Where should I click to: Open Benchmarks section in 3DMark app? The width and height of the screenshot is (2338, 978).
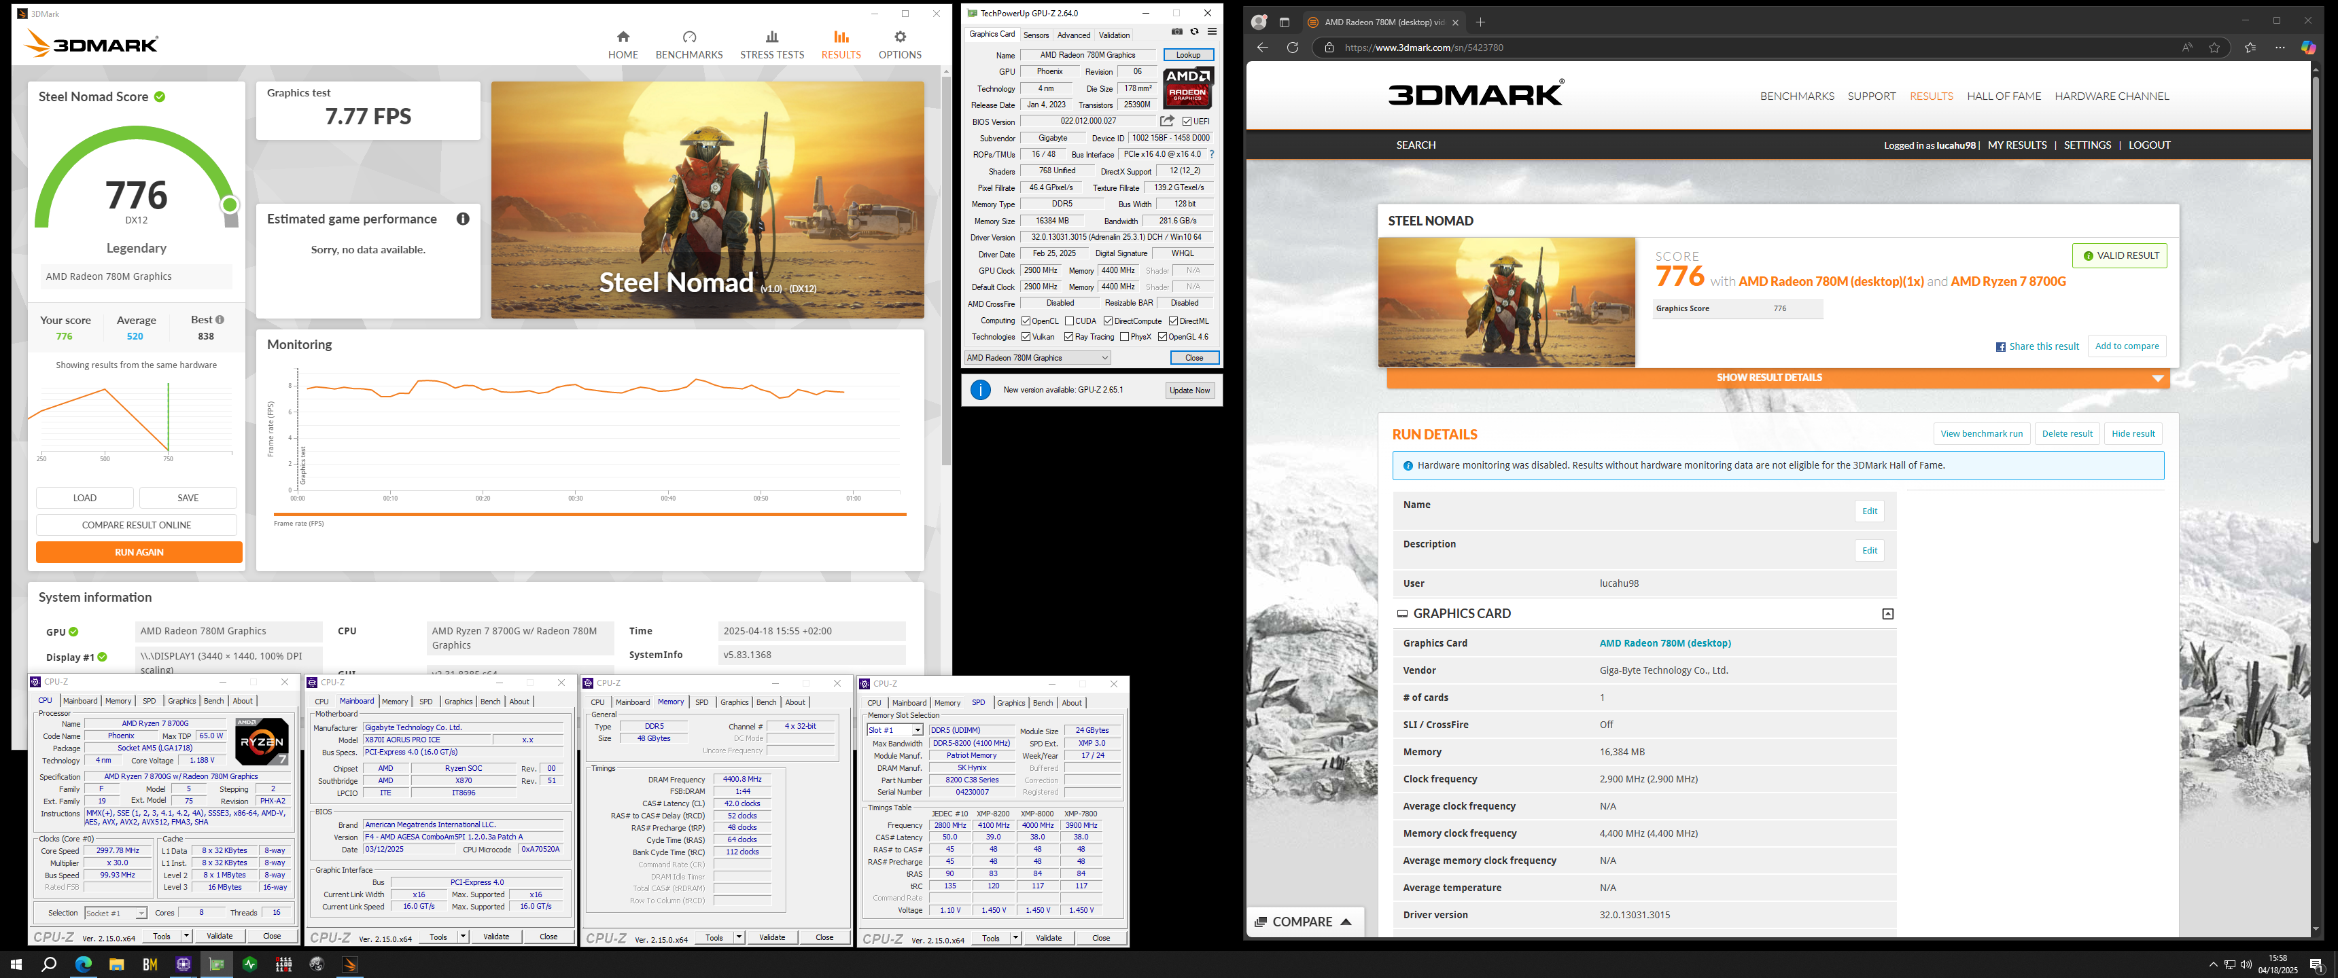coord(689,44)
